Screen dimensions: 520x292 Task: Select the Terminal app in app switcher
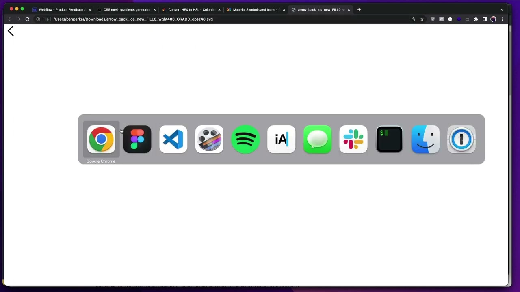(x=390, y=140)
